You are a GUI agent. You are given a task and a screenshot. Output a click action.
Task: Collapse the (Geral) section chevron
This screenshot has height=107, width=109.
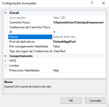click(6, 13)
